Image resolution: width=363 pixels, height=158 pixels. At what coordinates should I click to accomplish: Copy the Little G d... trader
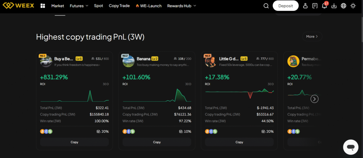point(239,142)
